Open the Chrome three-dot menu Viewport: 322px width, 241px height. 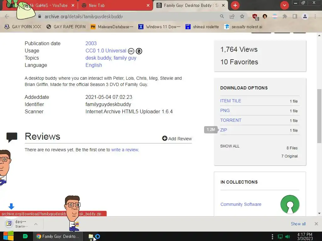pyautogui.click(x=315, y=16)
